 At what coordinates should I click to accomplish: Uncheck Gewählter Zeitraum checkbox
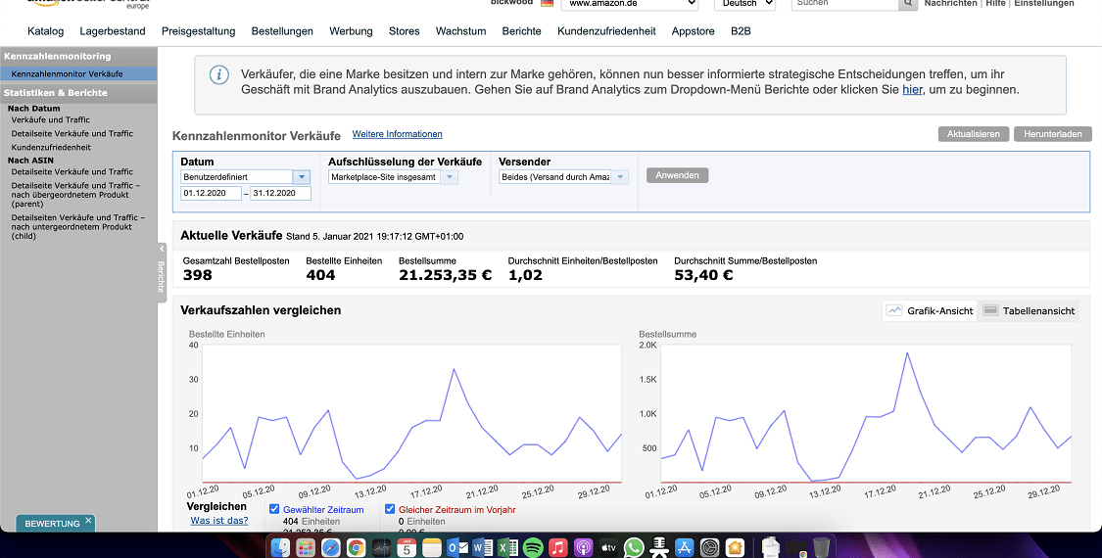tap(274, 510)
